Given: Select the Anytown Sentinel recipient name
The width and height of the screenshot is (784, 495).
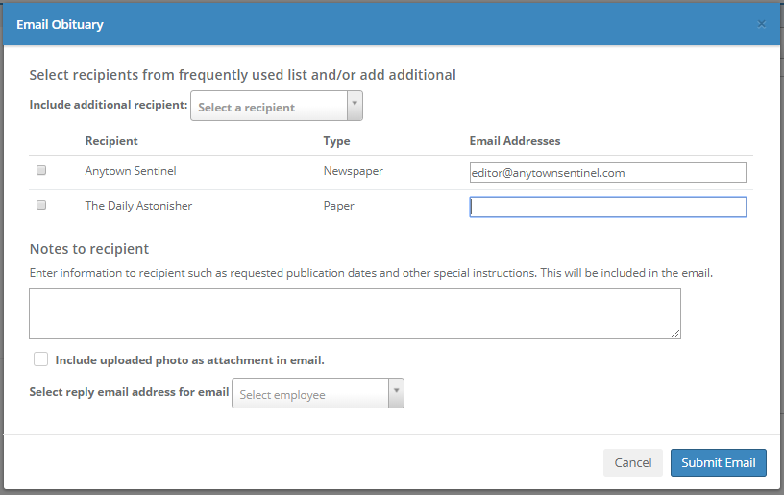Looking at the screenshot, I should coord(131,171).
